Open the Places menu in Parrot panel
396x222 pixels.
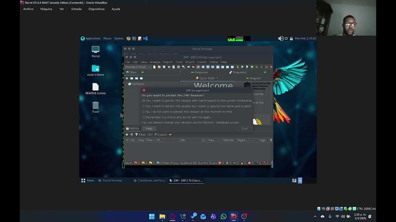[x=107, y=39]
